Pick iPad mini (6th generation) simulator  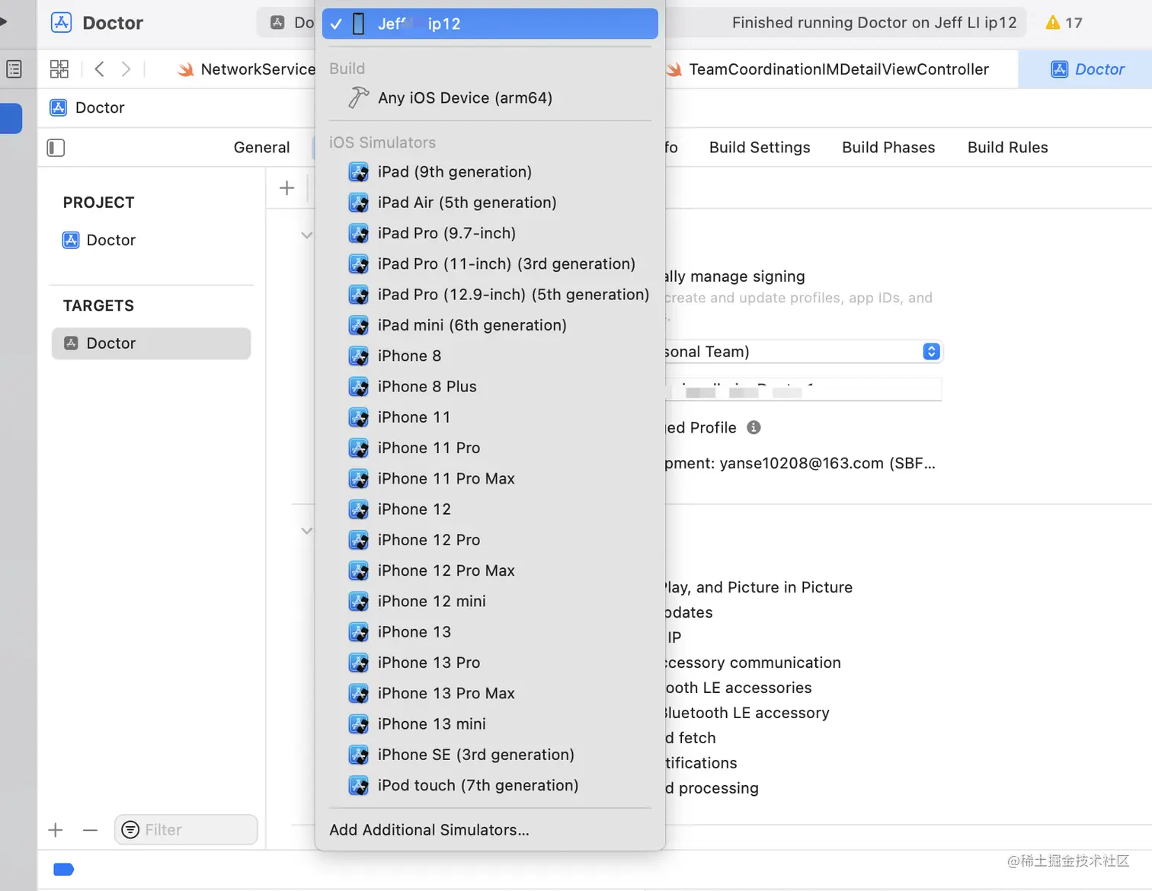472,325
